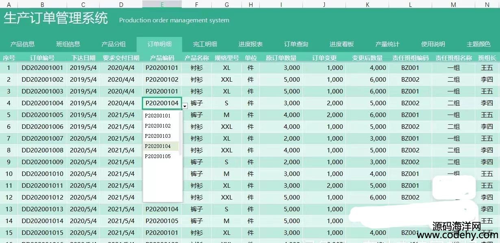The height and width of the screenshot is (243, 500).
Task: Pick highlighted P20200104 in the dropdown list
Action: (161, 146)
